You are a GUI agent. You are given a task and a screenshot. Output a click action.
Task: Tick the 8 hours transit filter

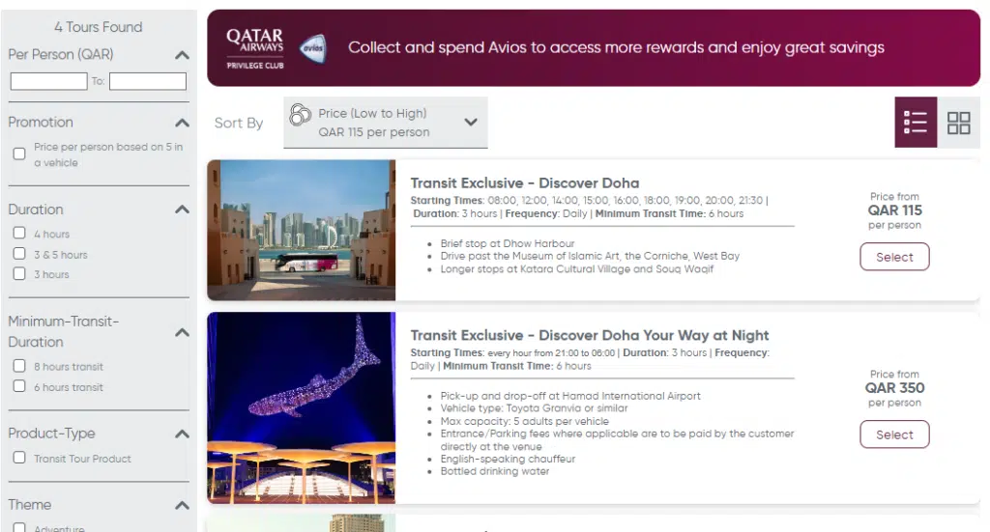19,366
